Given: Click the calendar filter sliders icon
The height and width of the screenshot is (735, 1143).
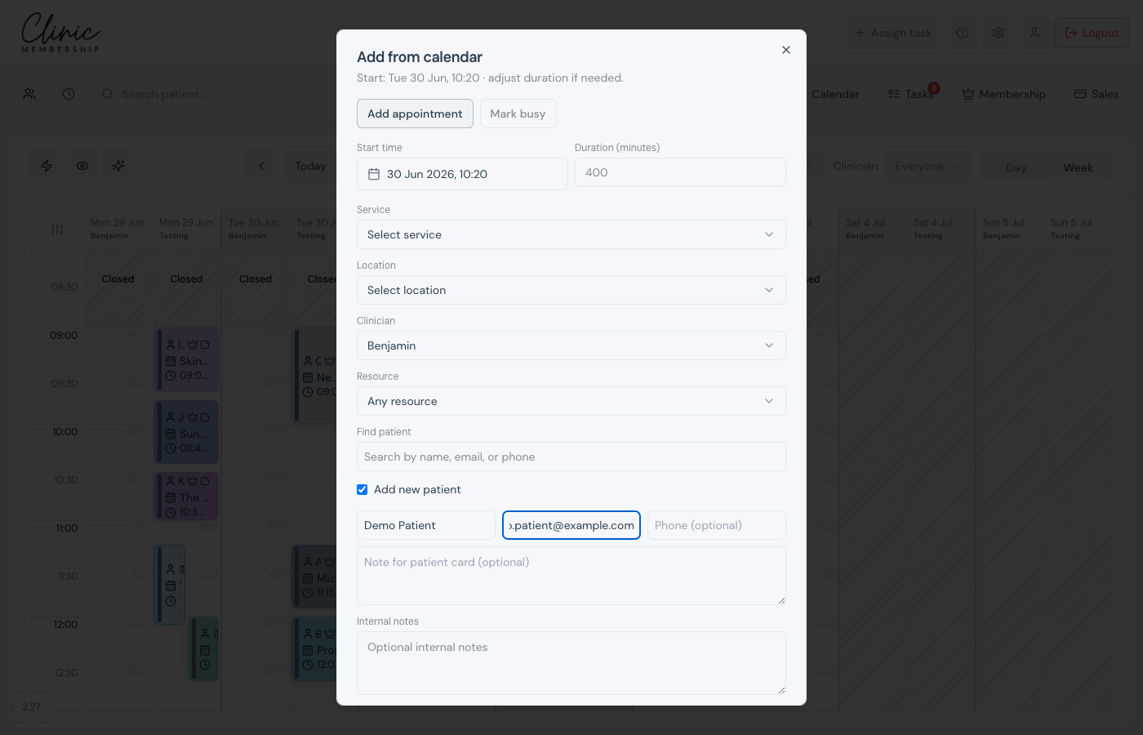Looking at the screenshot, I should tap(57, 229).
